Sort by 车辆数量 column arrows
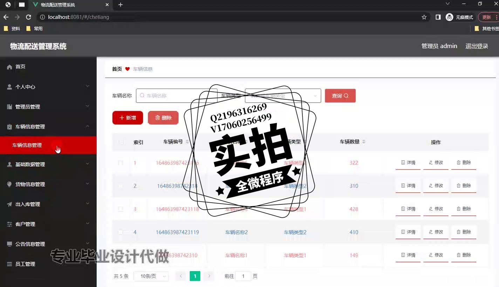Image resolution: width=499 pixels, height=287 pixels. tap(364, 142)
